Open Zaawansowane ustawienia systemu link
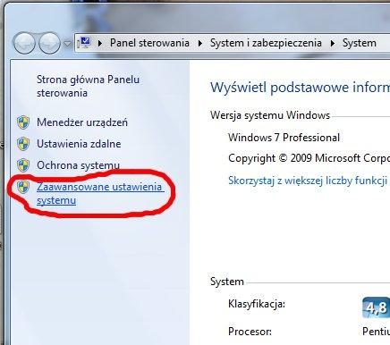The image size is (390, 345). coord(100,193)
